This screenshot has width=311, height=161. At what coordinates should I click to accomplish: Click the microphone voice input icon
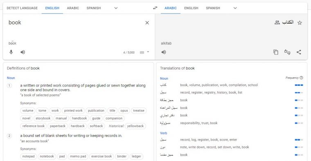tap(11, 52)
